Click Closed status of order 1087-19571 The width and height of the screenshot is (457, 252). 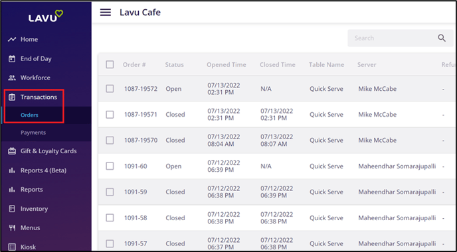pos(175,115)
